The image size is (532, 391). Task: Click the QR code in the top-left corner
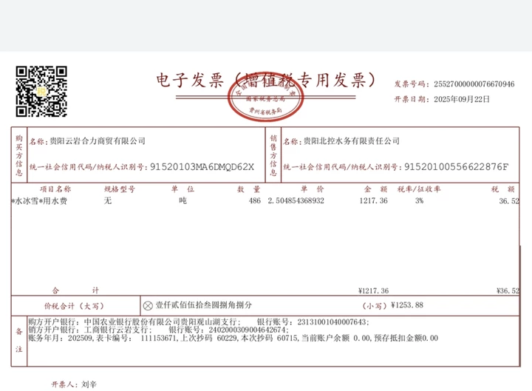pos(42,91)
